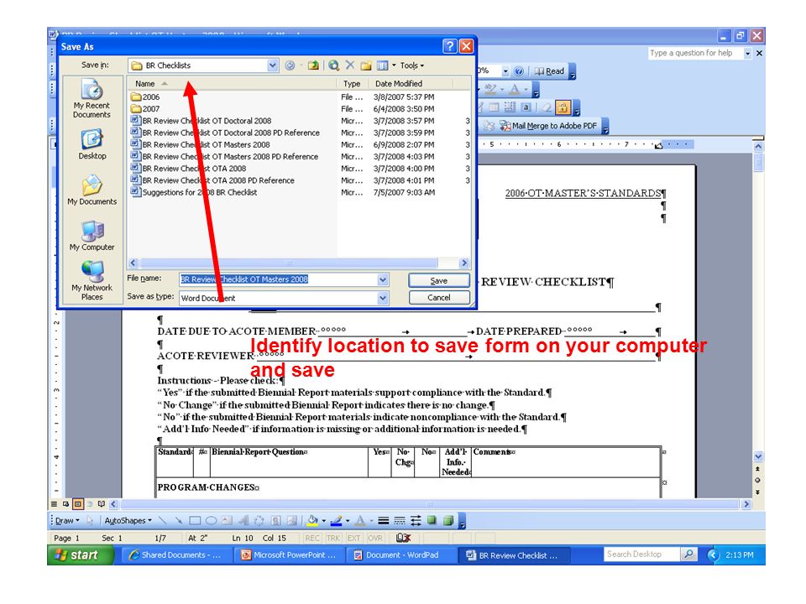
Task: Select the Oval drawing tool
Action: click(211, 520)
